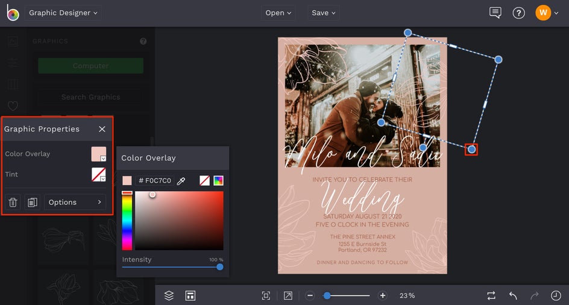Click the repeat/compare arrows icon
The image size is (569, 305).
click(x=491, y=295)
